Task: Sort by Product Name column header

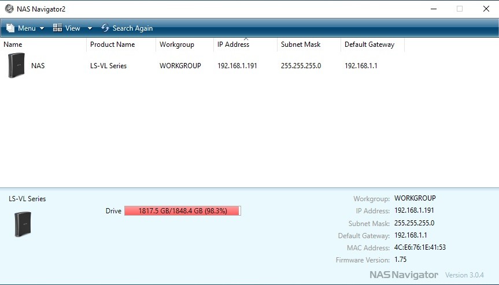Action: [121, 45]
